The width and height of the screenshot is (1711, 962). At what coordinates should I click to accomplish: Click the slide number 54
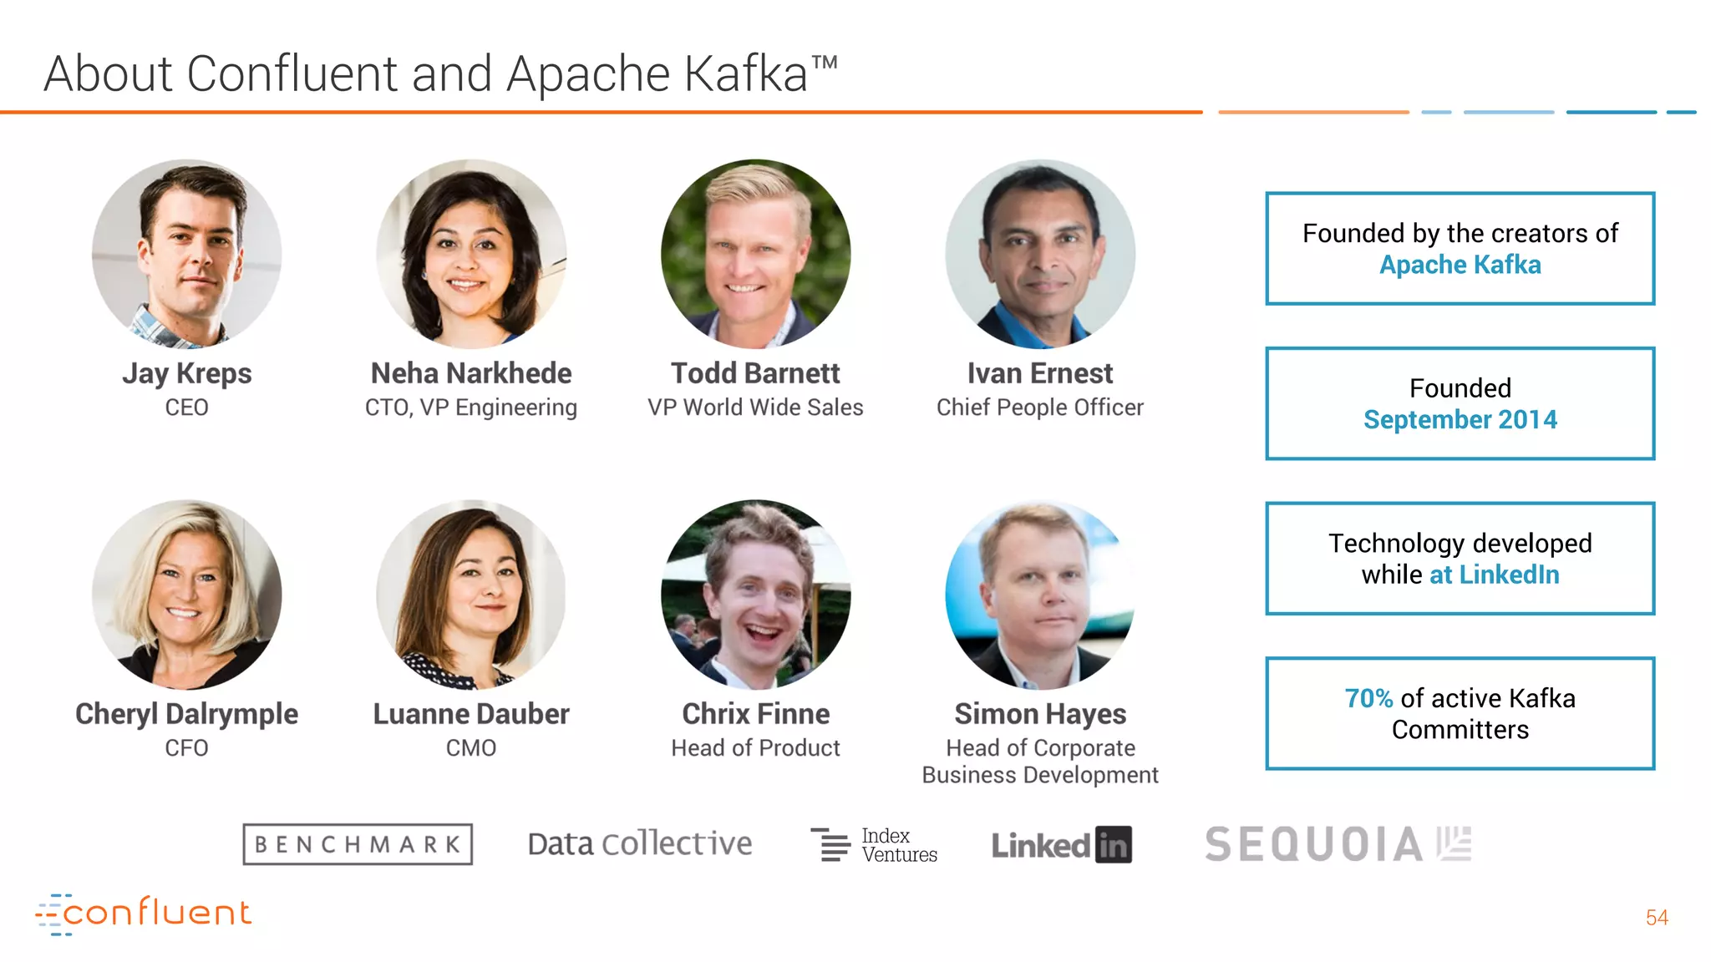tap(1657, 918)
